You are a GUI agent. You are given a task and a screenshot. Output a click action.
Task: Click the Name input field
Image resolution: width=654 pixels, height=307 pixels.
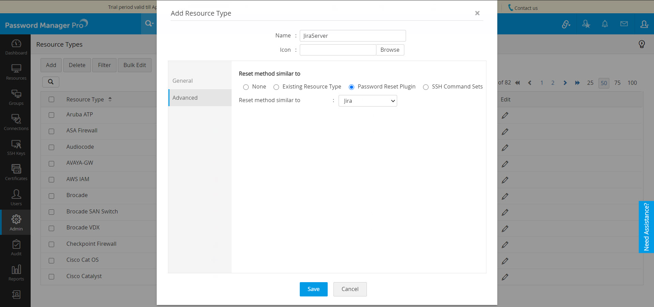point(353,36)
